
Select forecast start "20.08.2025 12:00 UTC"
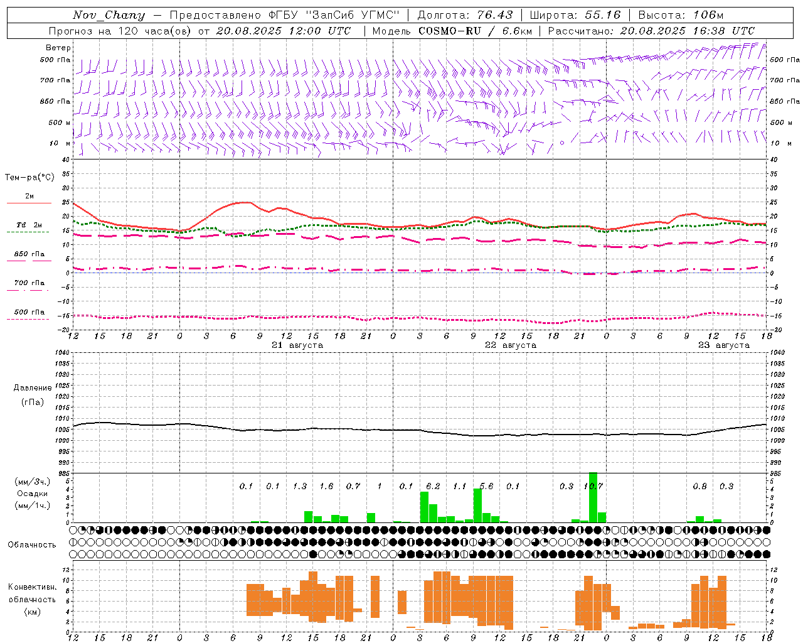click(284, 31)
